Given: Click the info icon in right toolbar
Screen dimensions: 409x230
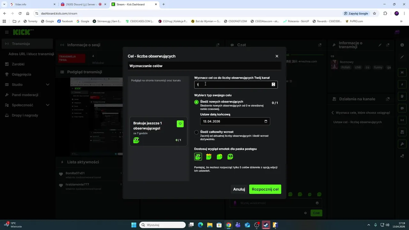Looking at the screenshot, I should (402, 45).
